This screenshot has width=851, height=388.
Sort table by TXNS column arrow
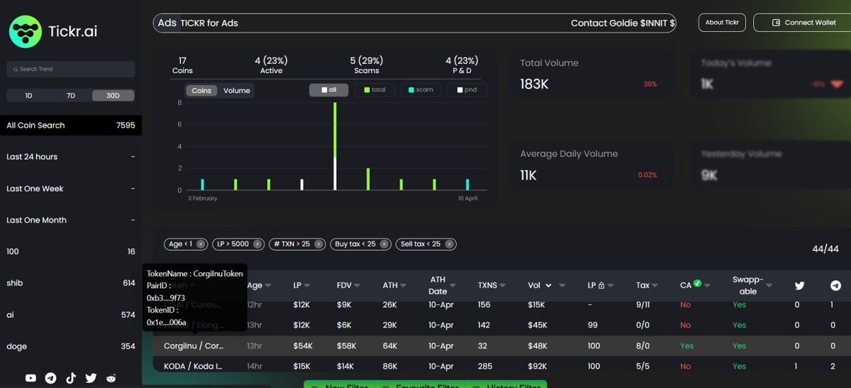(x=503, y=286)
